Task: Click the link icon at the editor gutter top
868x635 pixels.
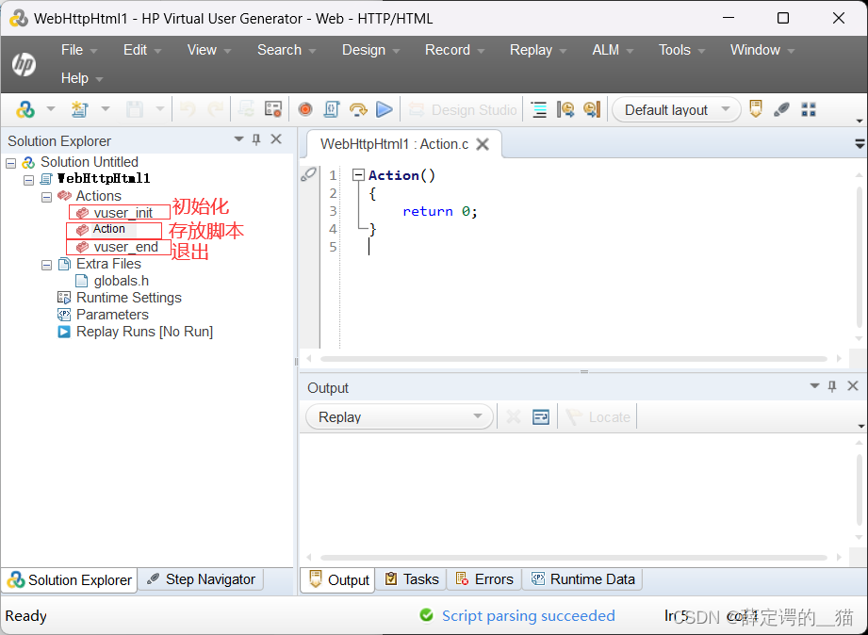Action: 308,174
